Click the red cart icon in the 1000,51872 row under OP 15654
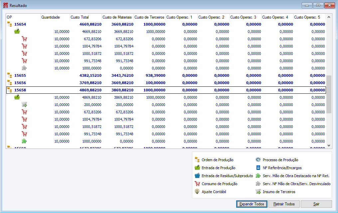The height and width of the screenshot is (213, 338). [x=24, y=53]
